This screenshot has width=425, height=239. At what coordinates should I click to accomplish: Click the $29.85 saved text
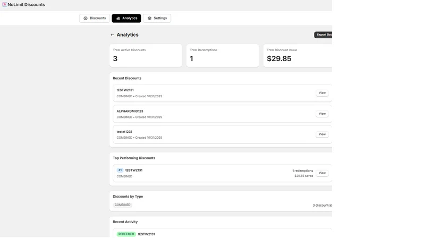(303, 176)
